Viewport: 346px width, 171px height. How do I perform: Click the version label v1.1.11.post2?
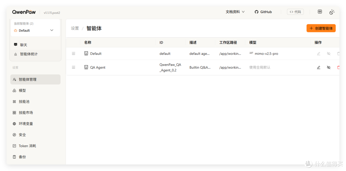coord(52,13)
